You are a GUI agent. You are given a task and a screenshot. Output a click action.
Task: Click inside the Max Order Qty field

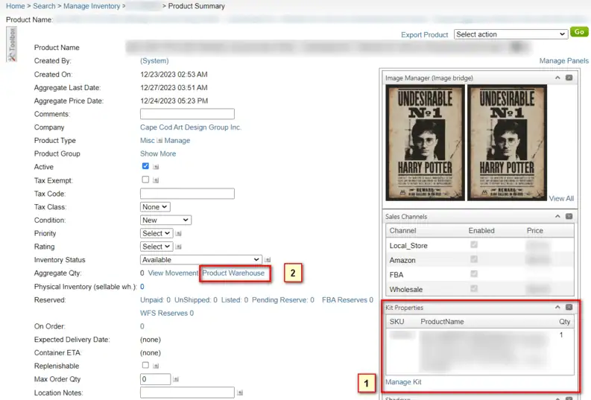pyautogui.click(x=155, y=379)
